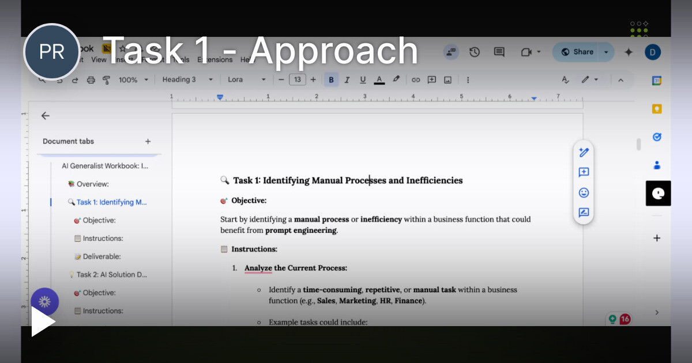The image size is (692, 363).
Task: Toggle italic formatting
Action: click(x=347, y=80)
